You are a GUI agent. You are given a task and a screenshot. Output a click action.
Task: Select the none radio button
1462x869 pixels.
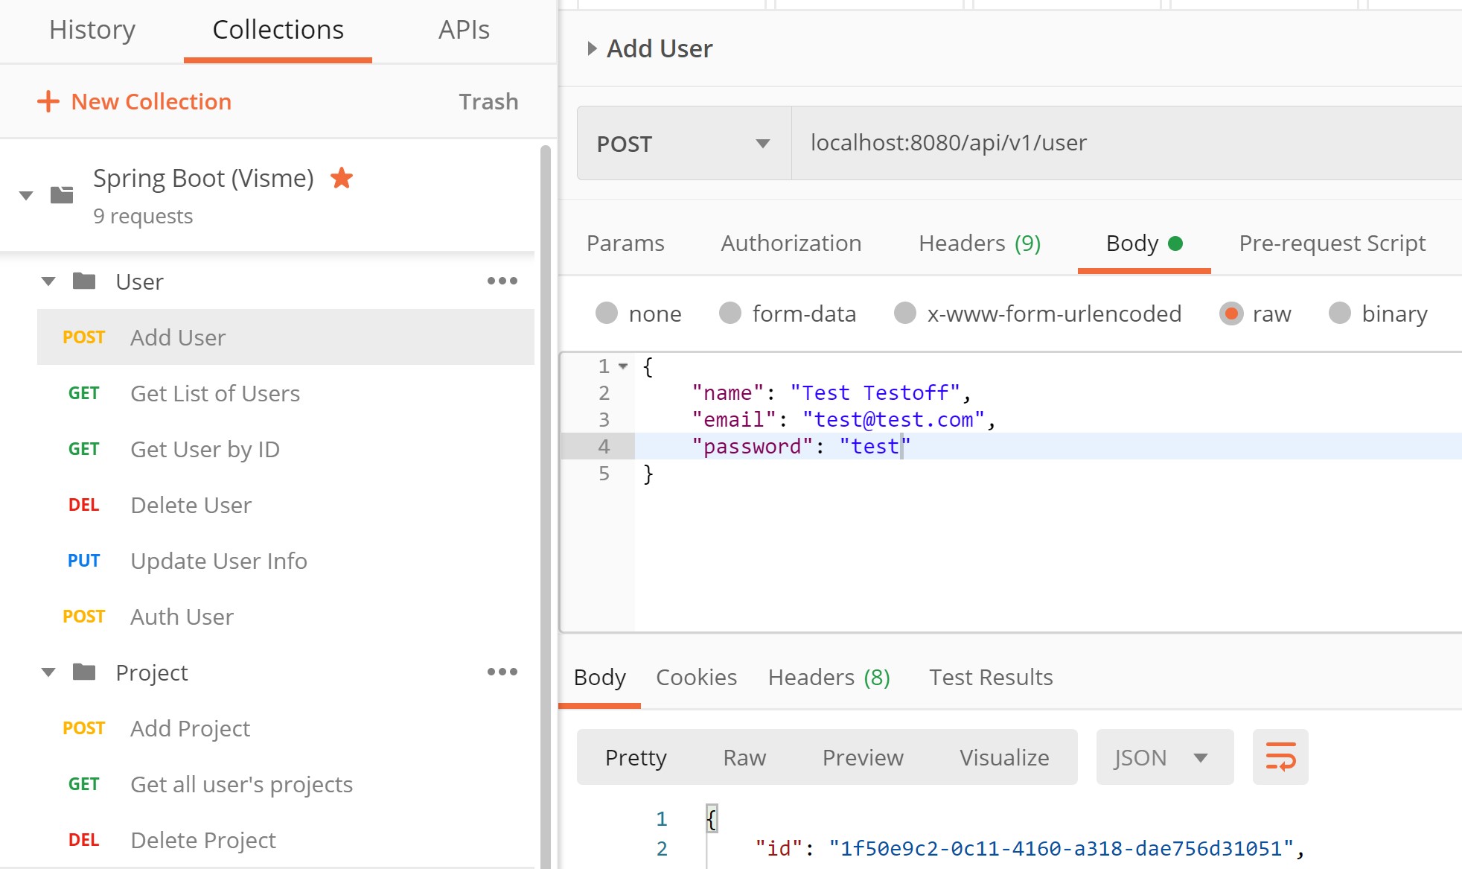[607, 313]
